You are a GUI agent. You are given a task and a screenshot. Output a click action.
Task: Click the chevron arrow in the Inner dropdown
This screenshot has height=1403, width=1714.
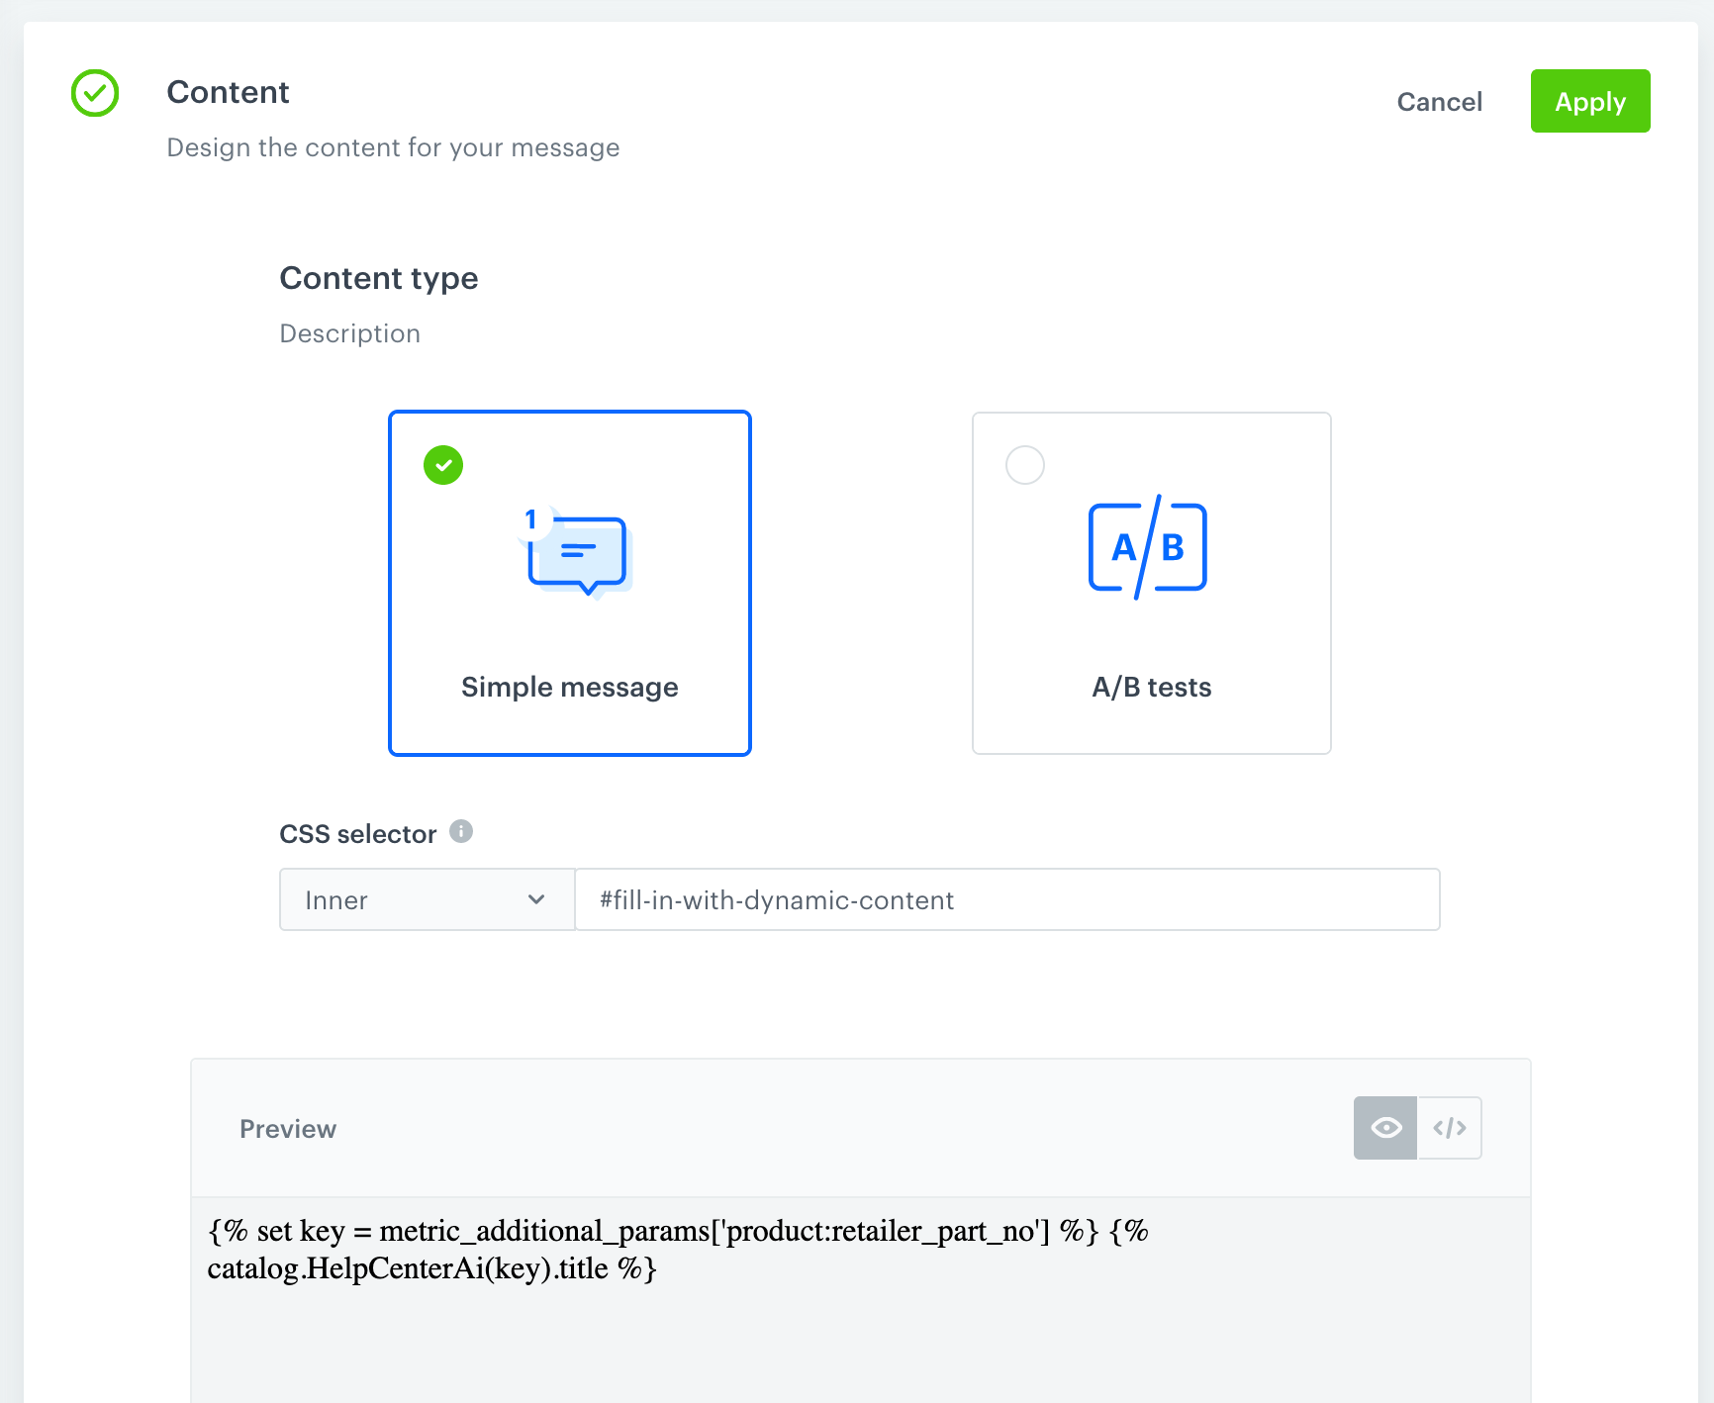pos(536,900)
